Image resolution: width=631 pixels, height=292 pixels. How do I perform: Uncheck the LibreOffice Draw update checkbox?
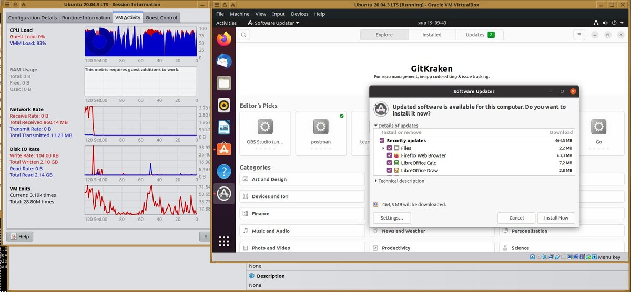pos(390,170)
